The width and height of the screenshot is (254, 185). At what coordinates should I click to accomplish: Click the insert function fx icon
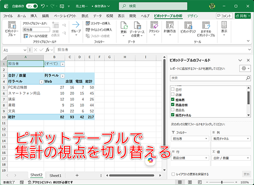tap(48, 50)
